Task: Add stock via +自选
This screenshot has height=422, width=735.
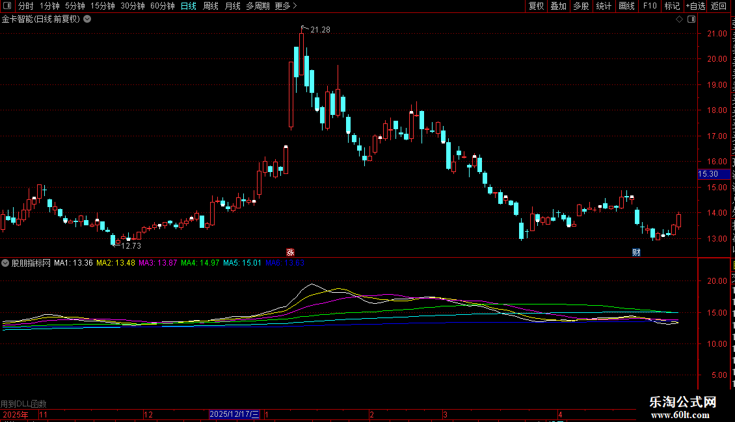Action: point(695,6)
